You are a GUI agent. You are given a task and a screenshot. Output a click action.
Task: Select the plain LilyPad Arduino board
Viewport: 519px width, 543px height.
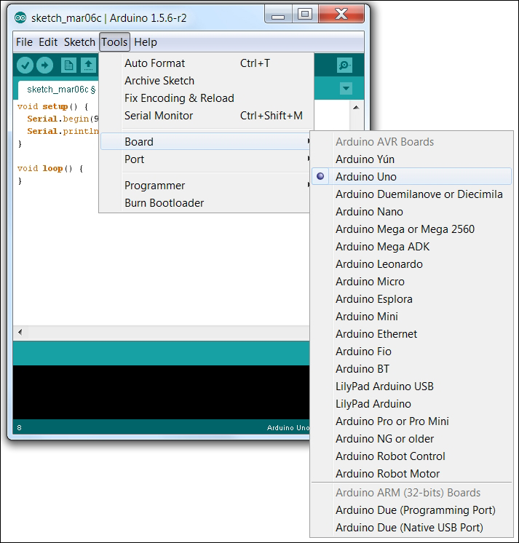[411, 404]
